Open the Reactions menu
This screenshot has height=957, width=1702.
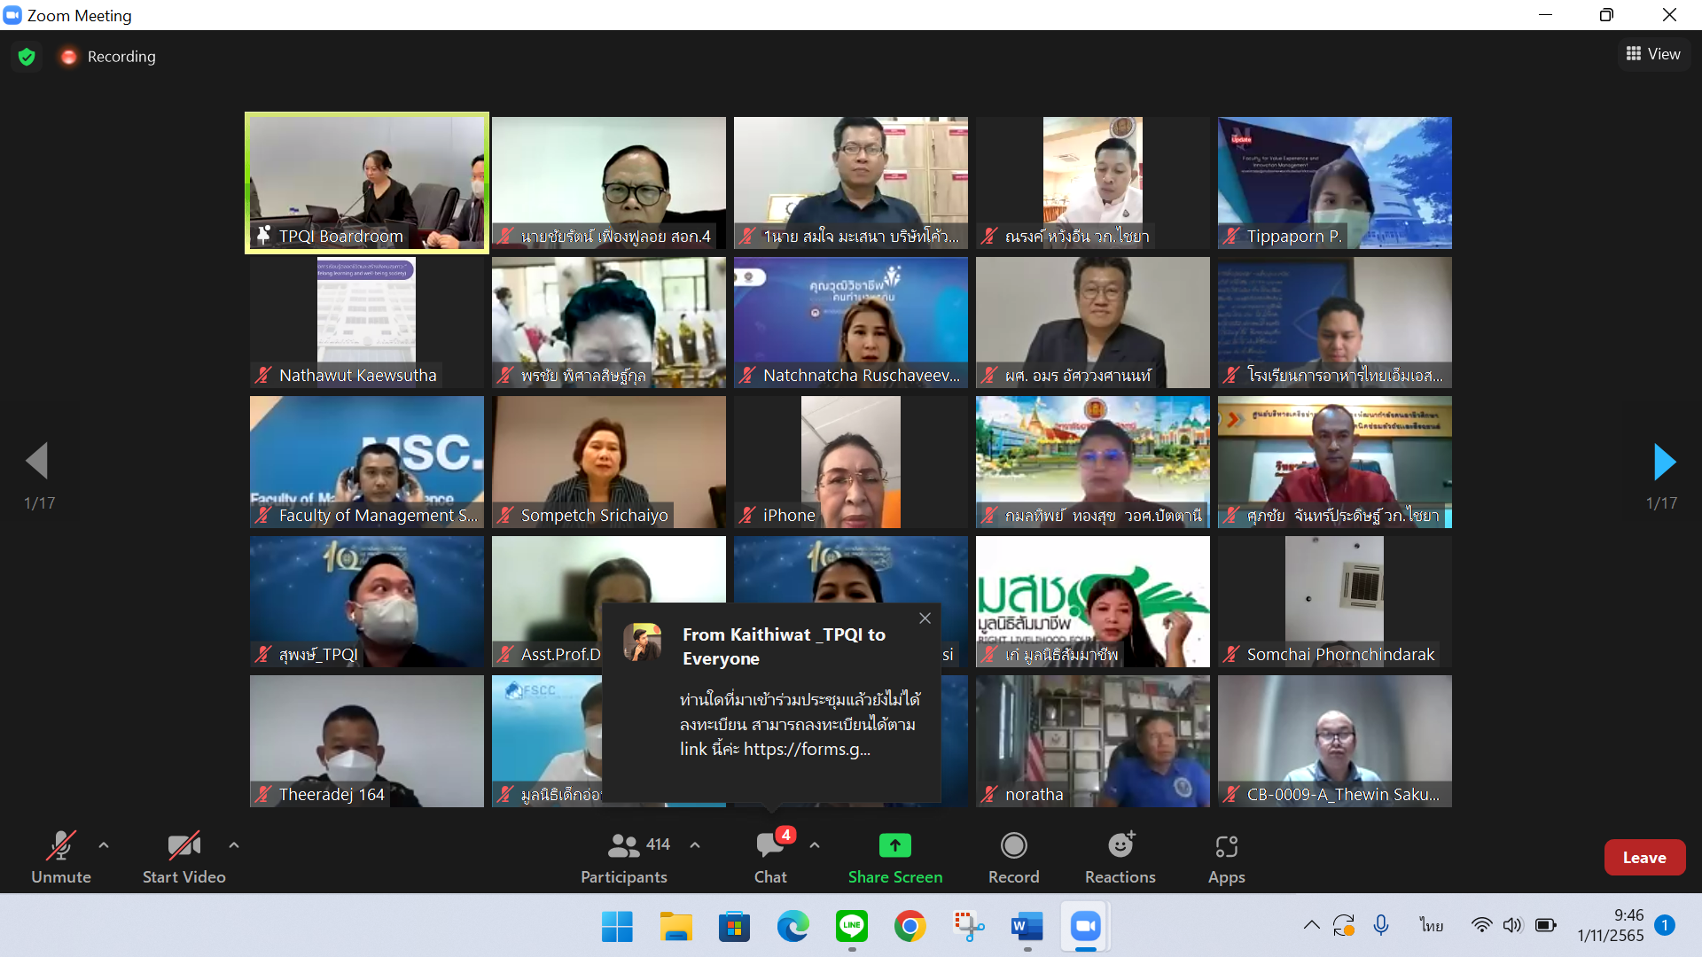coord(1120,857)
